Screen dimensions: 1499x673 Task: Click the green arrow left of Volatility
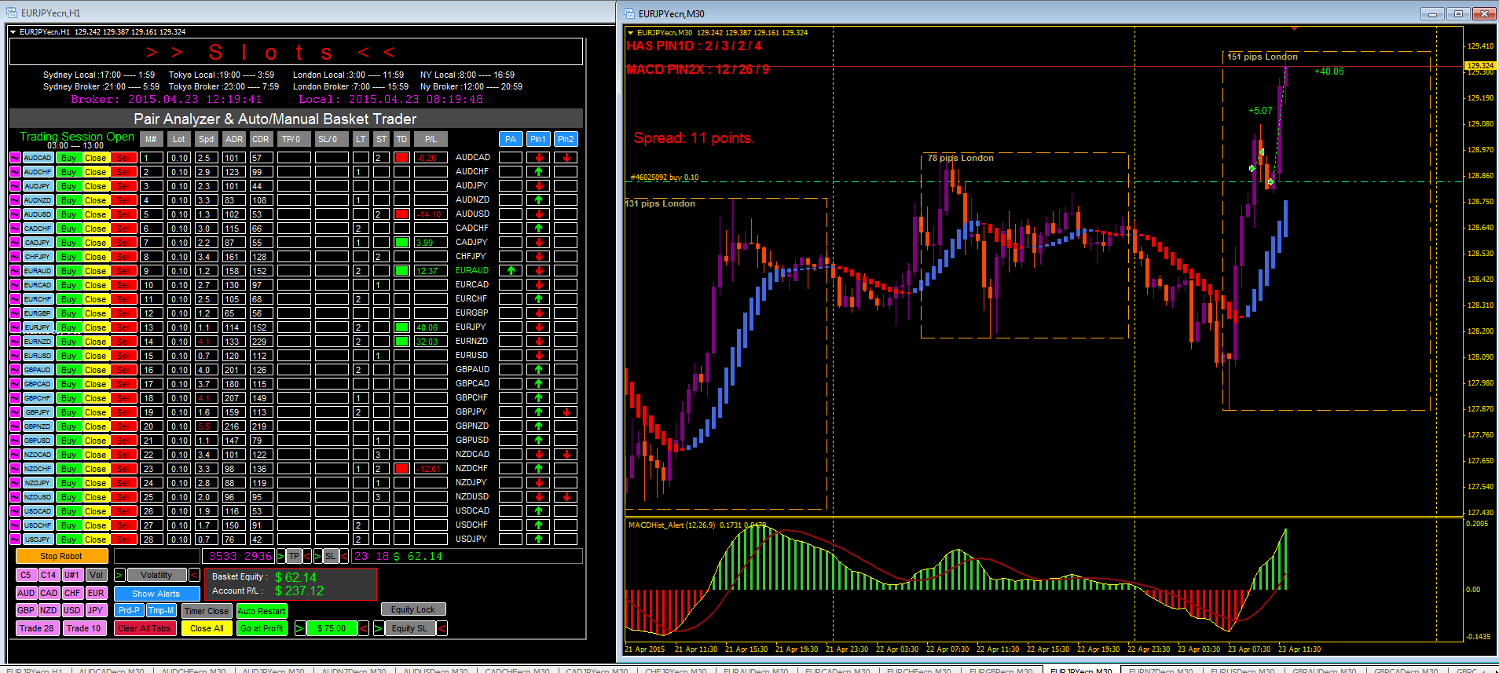click(119, 576)
